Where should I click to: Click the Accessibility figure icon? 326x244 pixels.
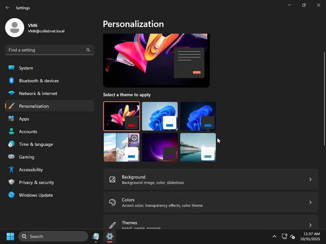click(11, 169)
